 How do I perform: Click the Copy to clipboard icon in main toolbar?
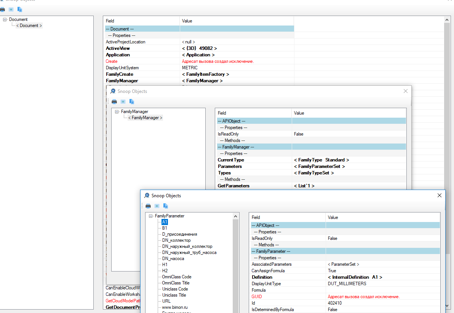pos(19,9)
